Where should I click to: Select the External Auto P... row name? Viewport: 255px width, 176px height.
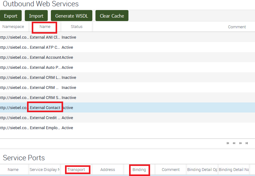pos(45,68)
